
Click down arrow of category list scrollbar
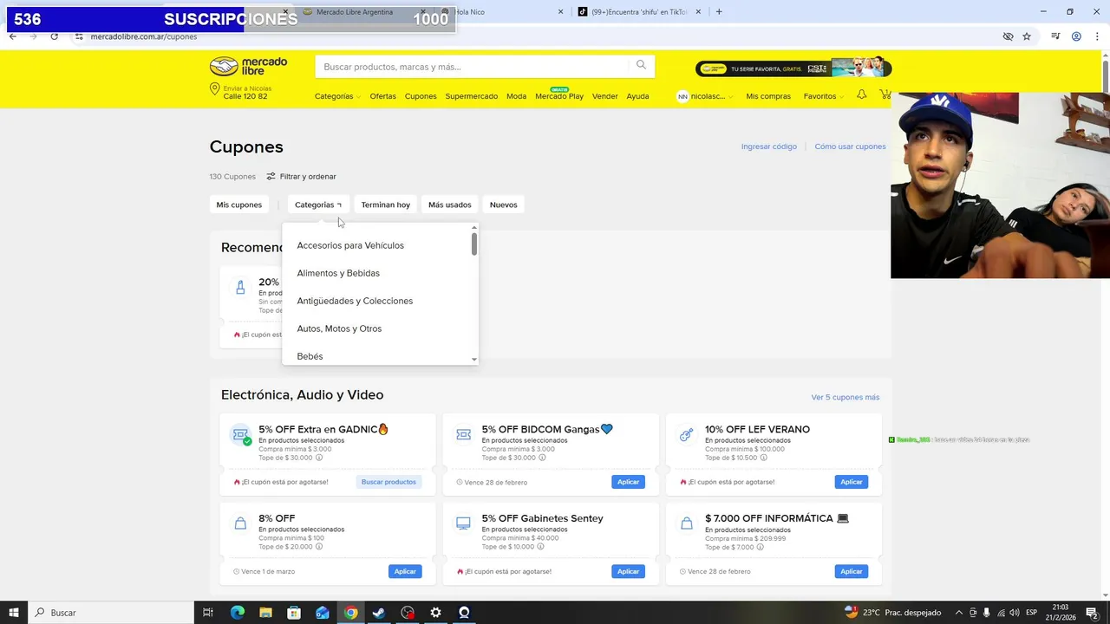(474, 359)
